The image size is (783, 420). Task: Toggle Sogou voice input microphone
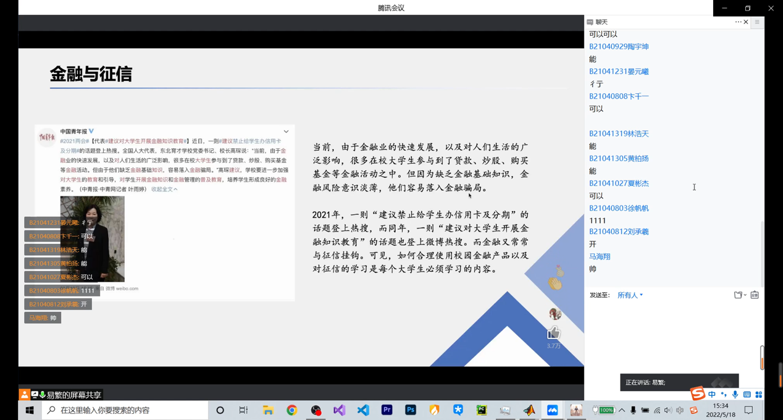coord(735,395)
